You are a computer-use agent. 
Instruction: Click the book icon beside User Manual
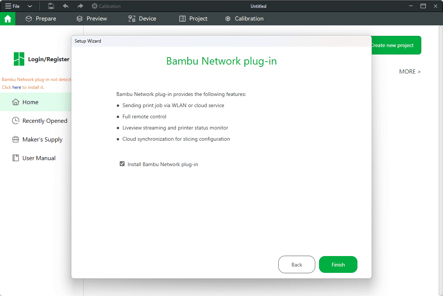tap(15, 158)
